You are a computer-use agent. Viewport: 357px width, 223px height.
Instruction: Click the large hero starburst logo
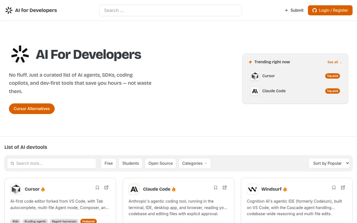point(20,54)
